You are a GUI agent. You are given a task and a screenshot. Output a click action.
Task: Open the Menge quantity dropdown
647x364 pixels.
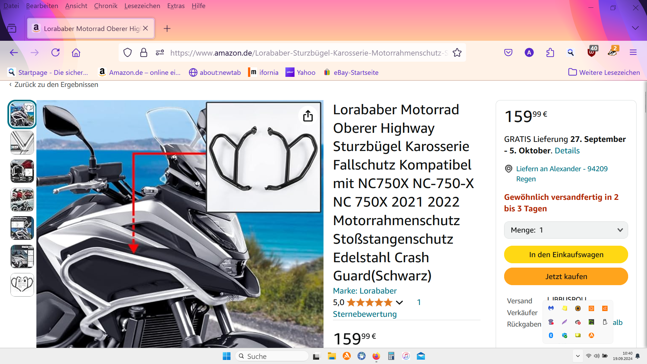pos(566,230)
